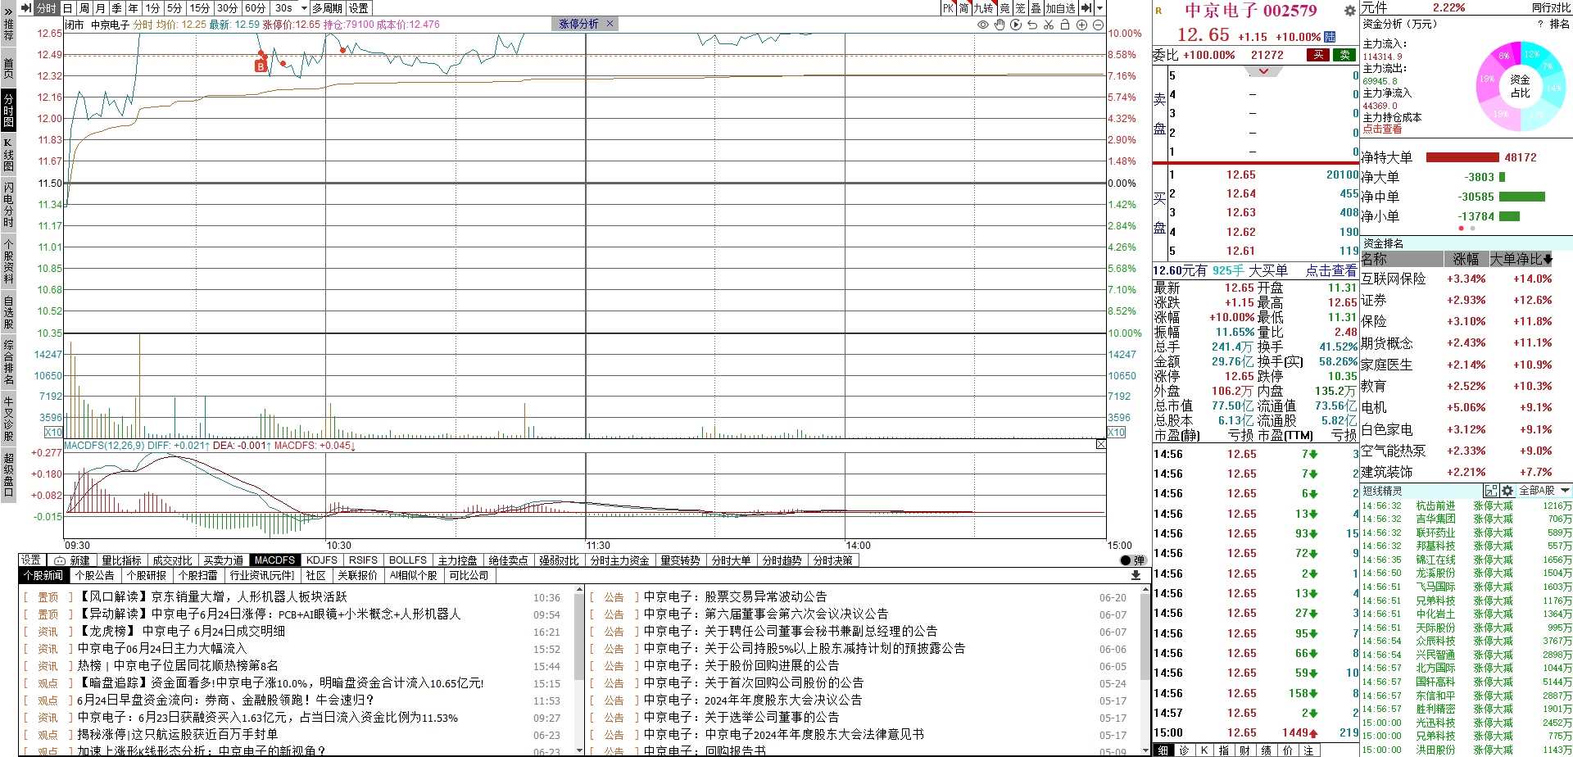This screenshot has height=757, width=1573.
Task: Open the 社区 community tab
Action: (x=316, y=575)
